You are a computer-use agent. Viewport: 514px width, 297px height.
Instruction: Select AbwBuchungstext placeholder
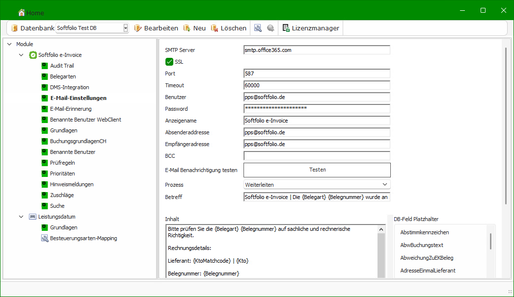pos(422,245)
